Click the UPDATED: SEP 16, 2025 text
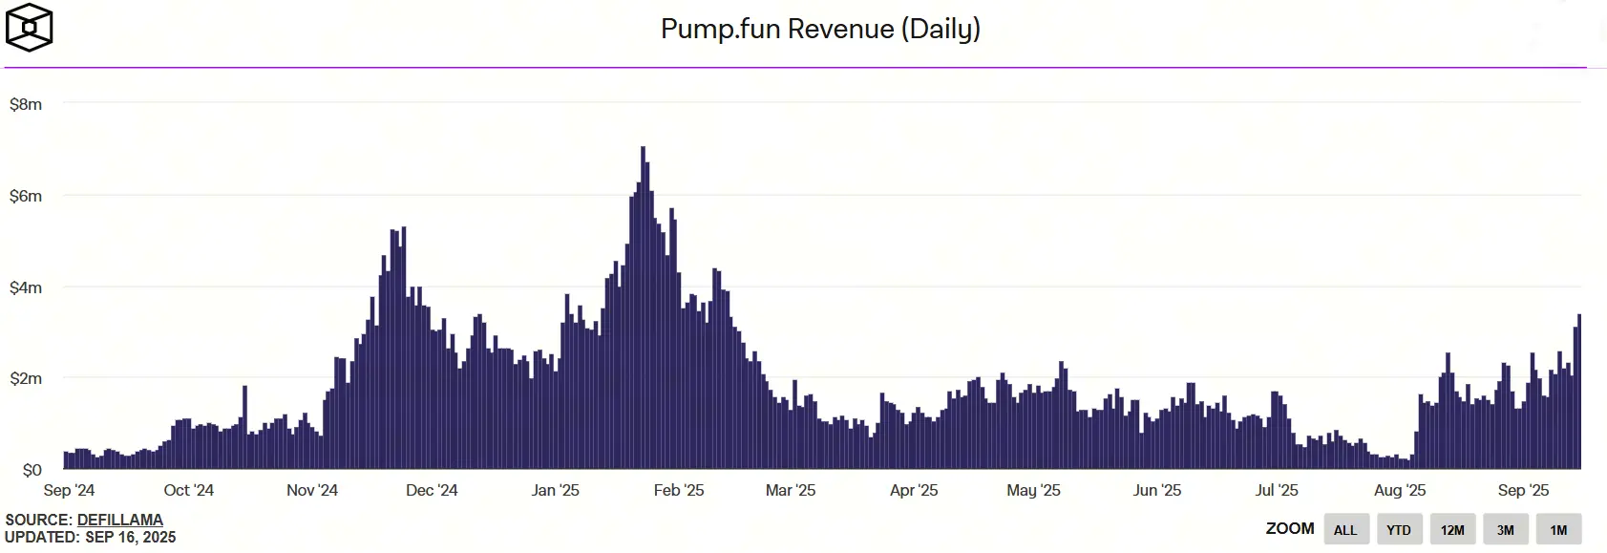The height and width of the screenshot is (553, 1607). (91, 538)
